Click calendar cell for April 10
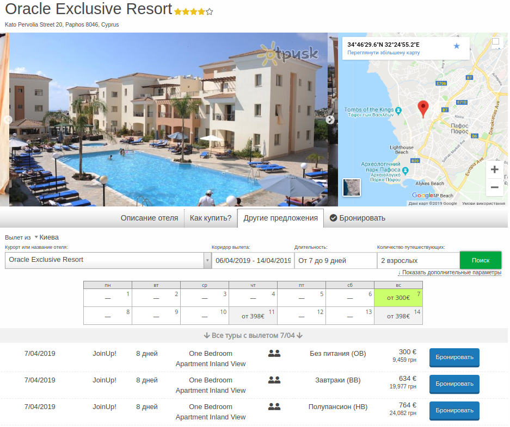 coord(205,316)
